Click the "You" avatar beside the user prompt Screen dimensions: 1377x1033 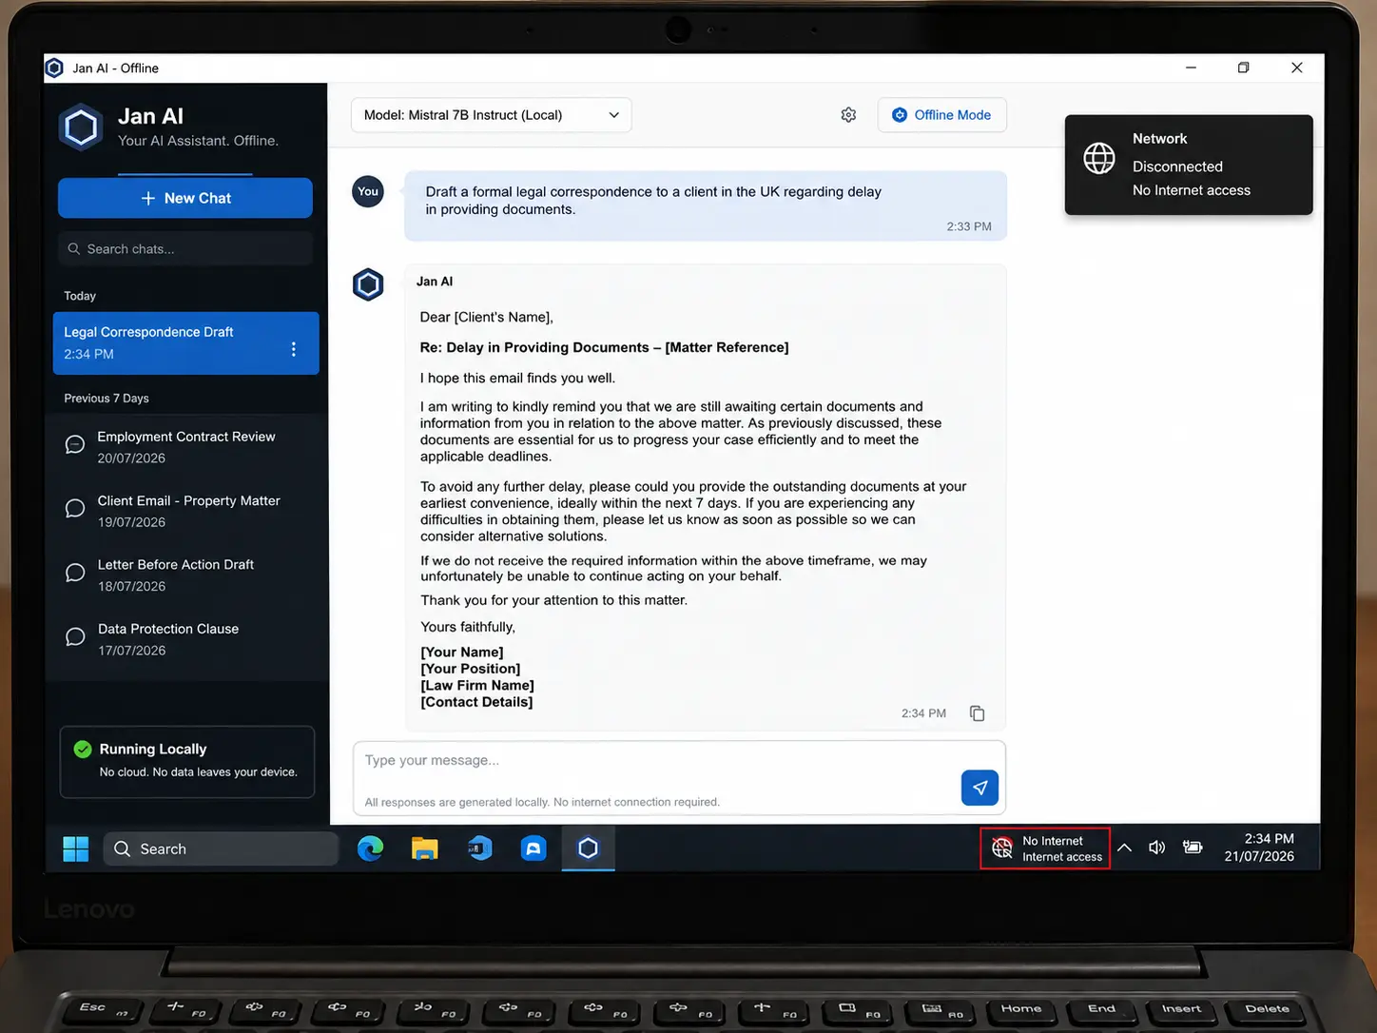tap(368, 191)
